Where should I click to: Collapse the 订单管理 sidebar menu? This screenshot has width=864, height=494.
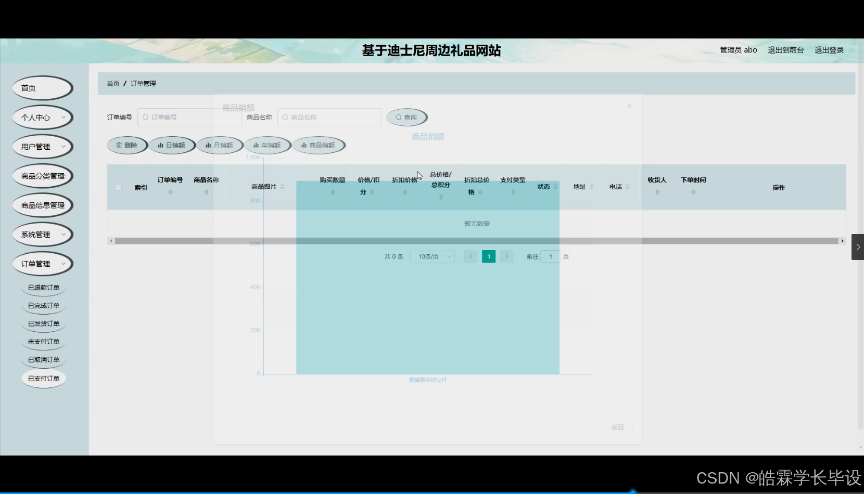[x=42, y=264]
